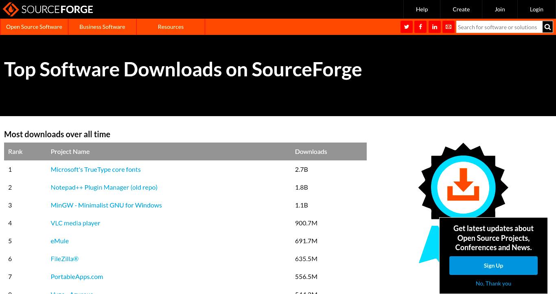Open the Facebook share icon
Viewport: 556px width, 294px height.
420,27
